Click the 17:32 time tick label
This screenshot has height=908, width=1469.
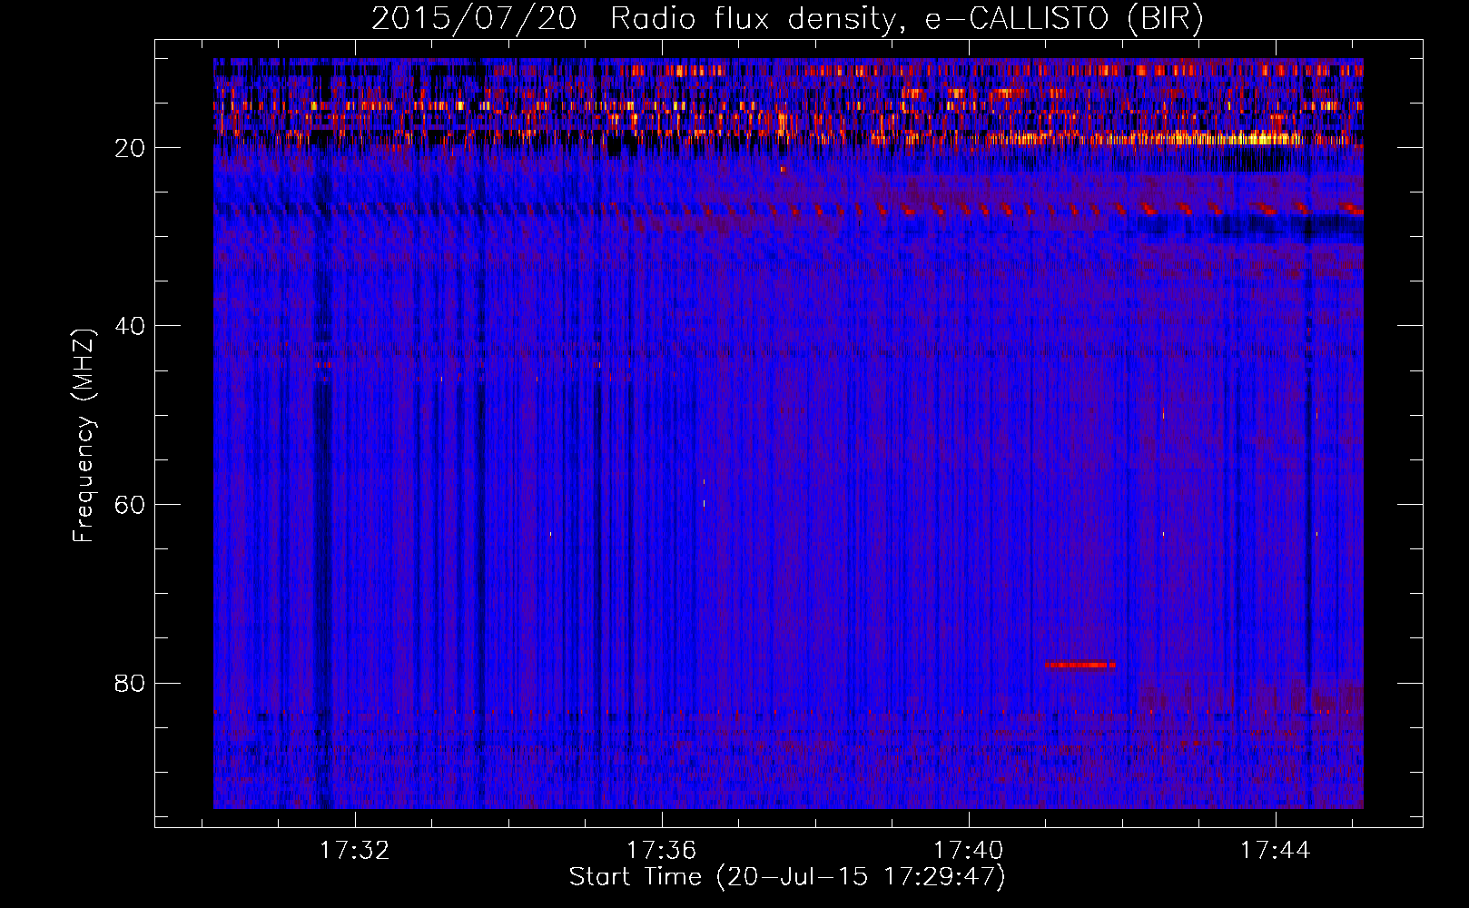point(354,850)
